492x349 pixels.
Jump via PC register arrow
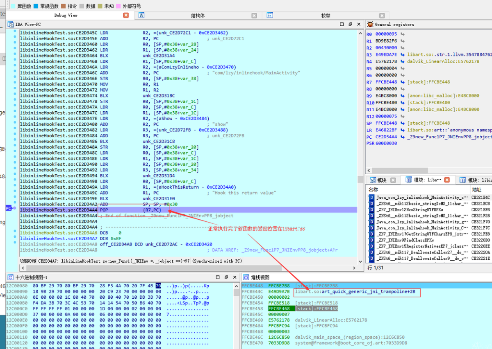(402, 137)
